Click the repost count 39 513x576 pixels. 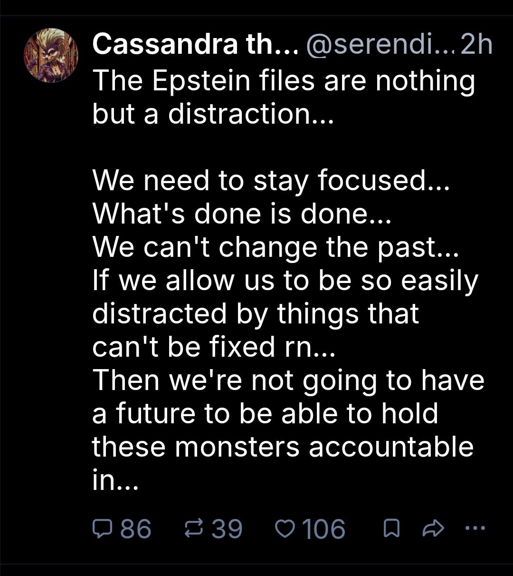pos(227,528)
